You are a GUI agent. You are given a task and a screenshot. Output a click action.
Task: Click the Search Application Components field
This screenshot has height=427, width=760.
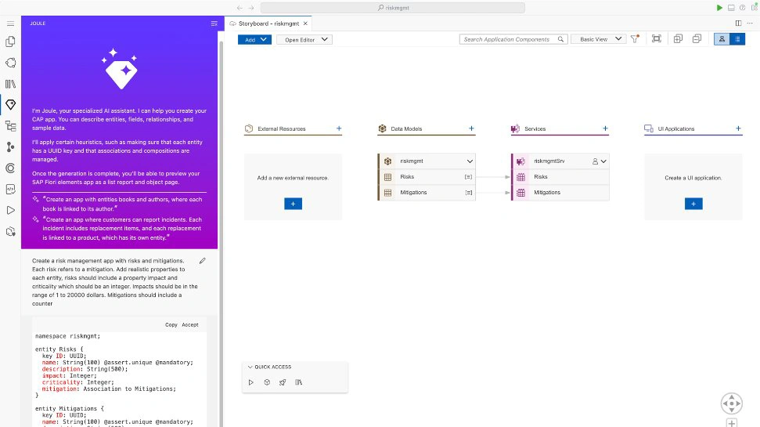tap(513, 39)
